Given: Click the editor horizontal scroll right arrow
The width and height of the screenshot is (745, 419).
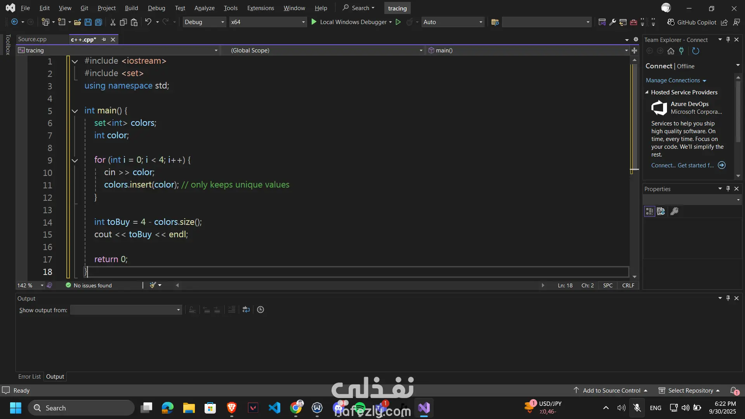Looking at the screenshot, I should (543, 285).
